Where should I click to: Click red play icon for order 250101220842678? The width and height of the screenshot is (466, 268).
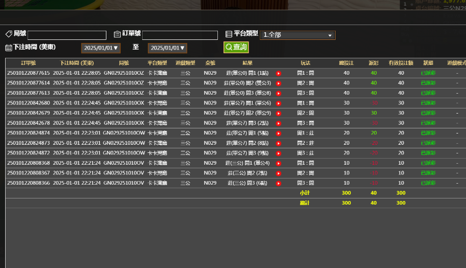tap(279, 123)
